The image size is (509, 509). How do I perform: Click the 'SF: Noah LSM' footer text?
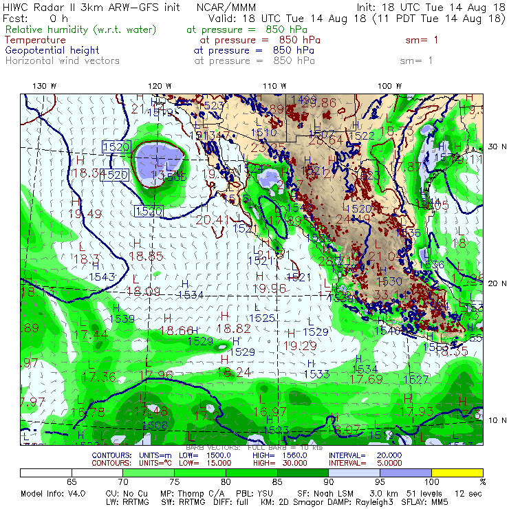[x=325, y=494]
